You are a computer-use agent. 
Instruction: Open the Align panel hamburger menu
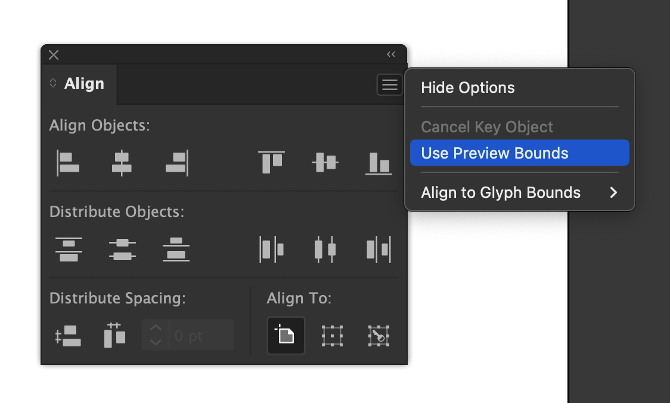[x=390, y=85]
